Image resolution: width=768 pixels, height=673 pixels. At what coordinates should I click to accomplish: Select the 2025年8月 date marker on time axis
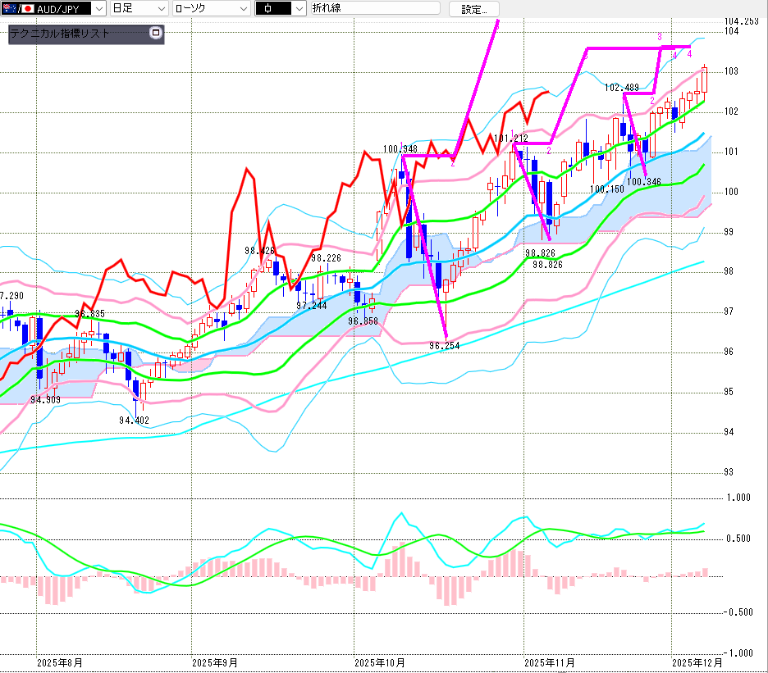(x=60, y=662)
